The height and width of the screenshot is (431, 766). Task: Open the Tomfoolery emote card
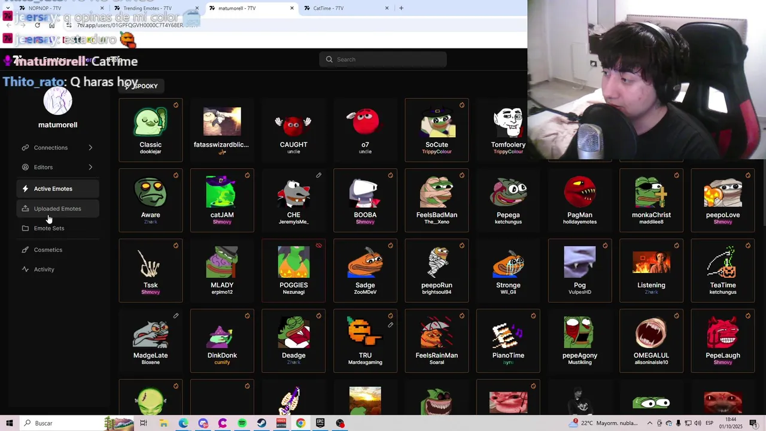tap(508, 130)
